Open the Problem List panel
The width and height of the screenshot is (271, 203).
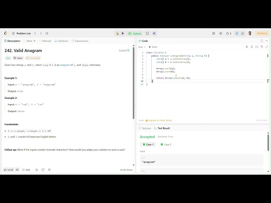point(21,33)
